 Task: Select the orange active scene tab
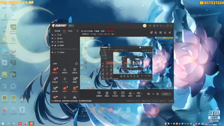click(x=64, y=31)
